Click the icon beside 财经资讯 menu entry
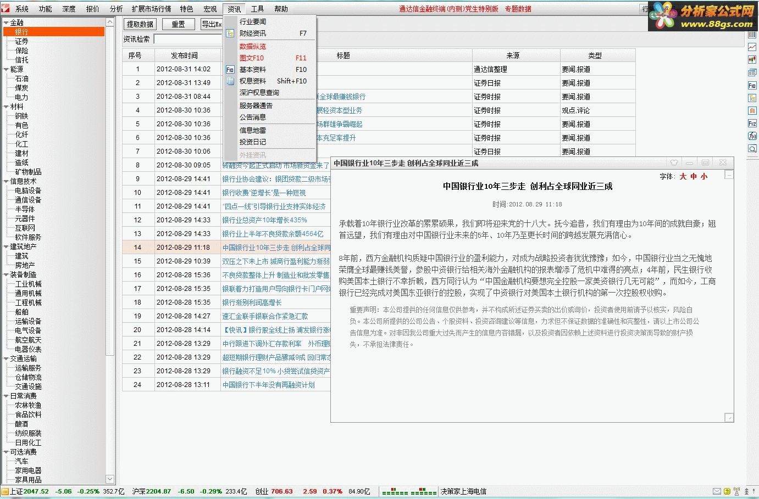Screen dimensions: 759x499 (230, 33)
